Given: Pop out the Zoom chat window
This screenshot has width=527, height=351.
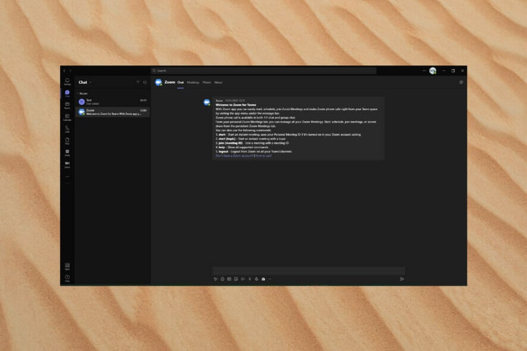Looking at the screenshot, I should pos(461,82).
